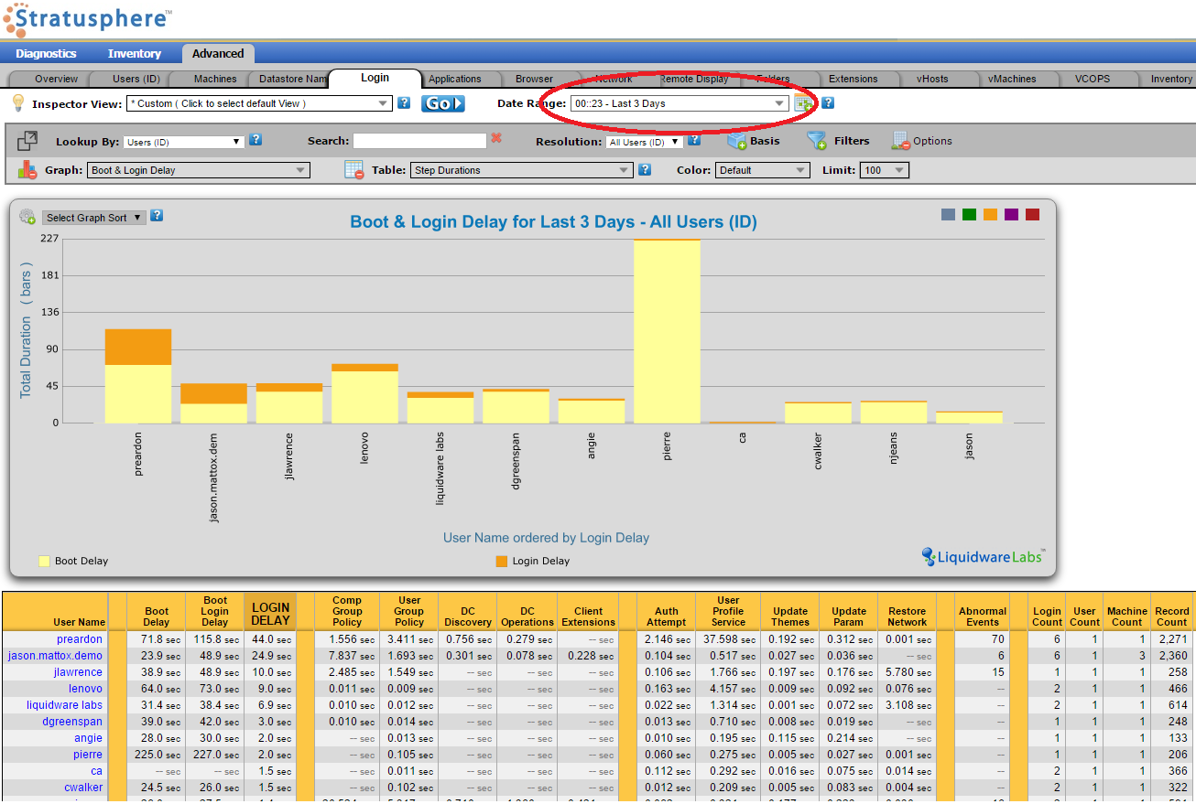Click the graph settings gear icon

[27, 217]
